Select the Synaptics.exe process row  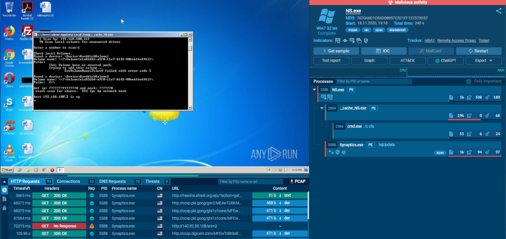pyautogui.click(x=414, y=148)
